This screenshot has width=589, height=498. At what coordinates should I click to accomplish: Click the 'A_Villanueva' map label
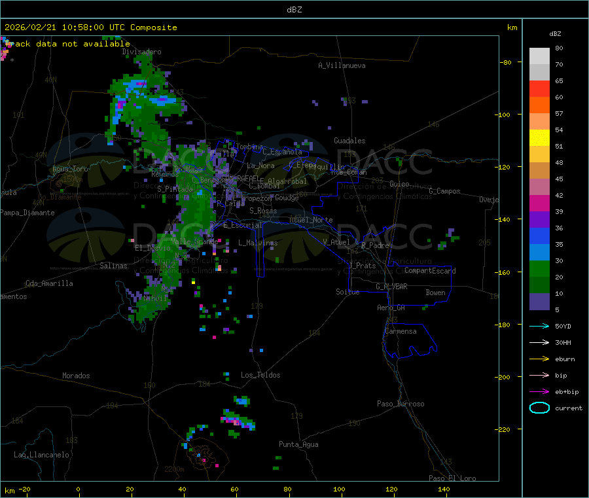pos(342,65)
